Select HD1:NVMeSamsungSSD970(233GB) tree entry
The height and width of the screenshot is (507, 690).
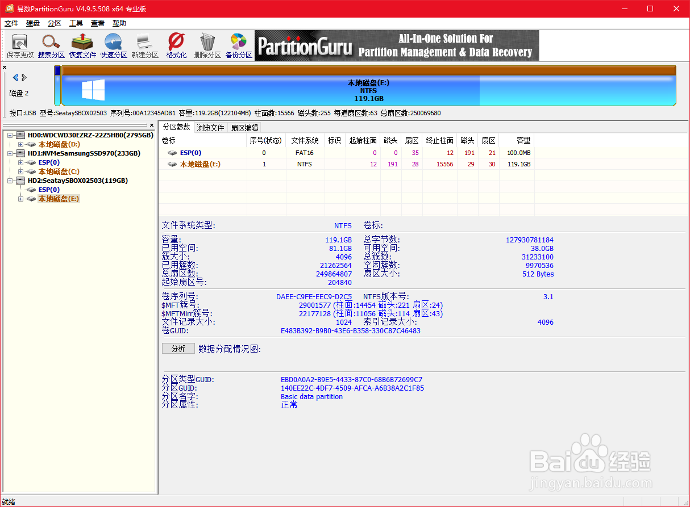[84, 153]
